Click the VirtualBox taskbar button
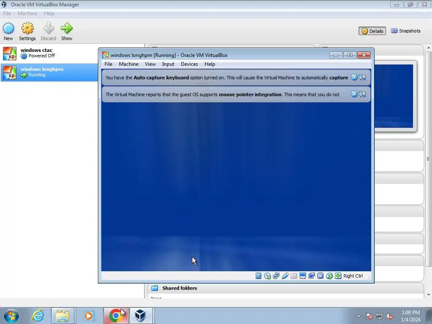Image resolution: width=432 pixels, height=324 pixels. [x=141, y=316]
